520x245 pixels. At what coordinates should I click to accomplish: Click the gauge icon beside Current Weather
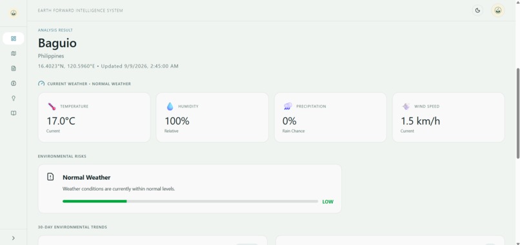click(x=41, y=84)
